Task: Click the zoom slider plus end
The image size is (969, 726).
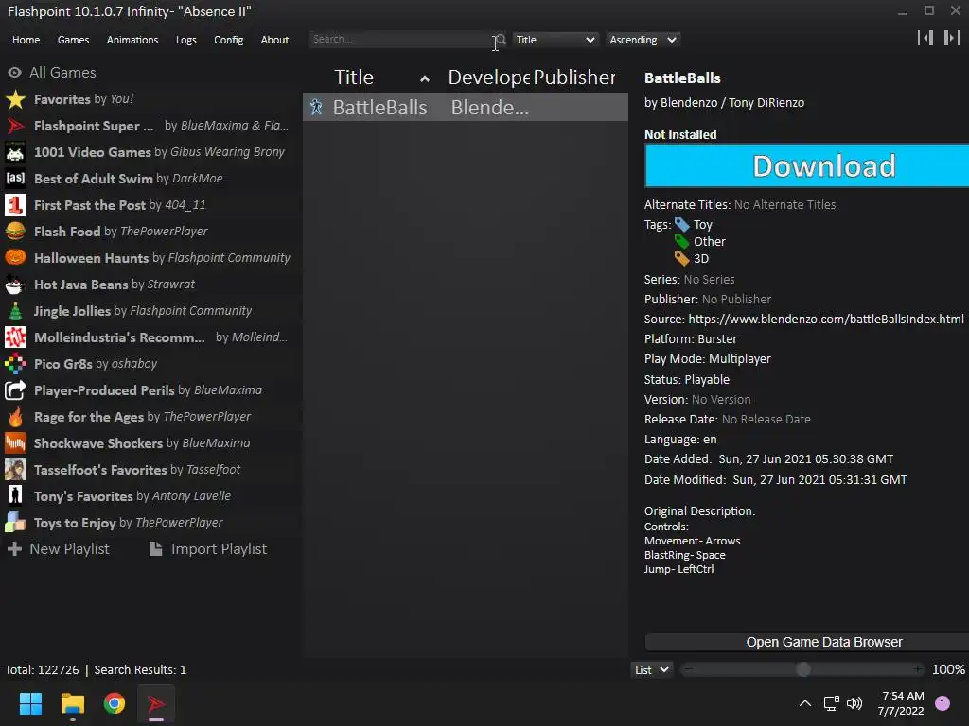Action: (918, 669)
